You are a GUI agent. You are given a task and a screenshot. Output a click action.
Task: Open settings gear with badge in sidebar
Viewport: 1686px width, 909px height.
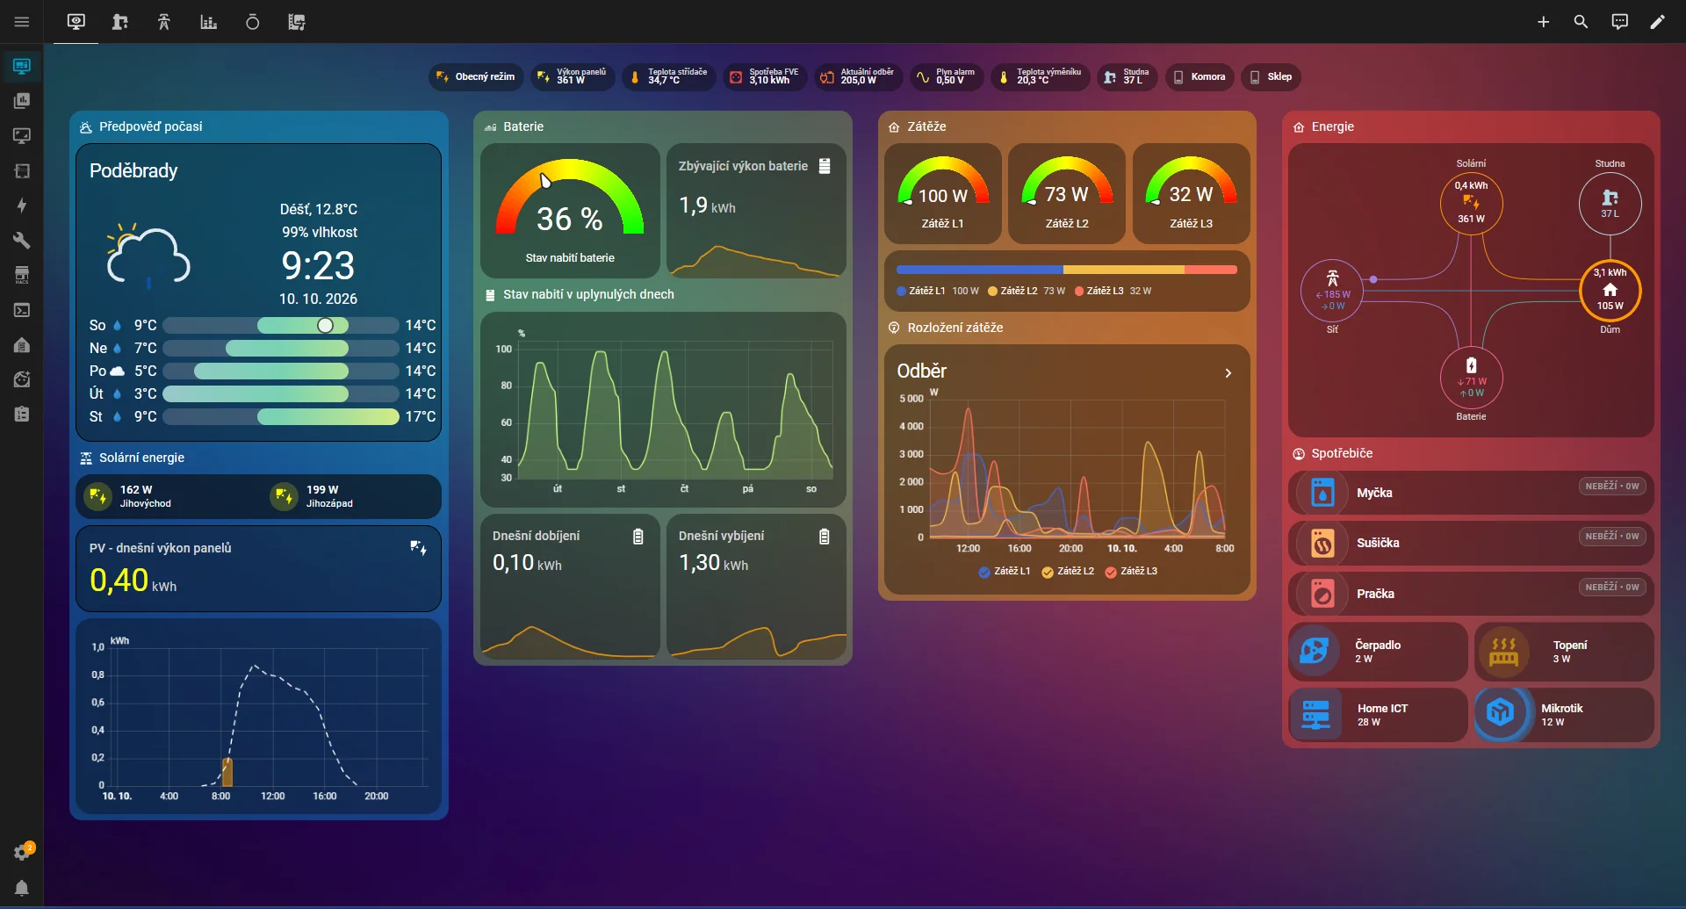click(22, 852)
